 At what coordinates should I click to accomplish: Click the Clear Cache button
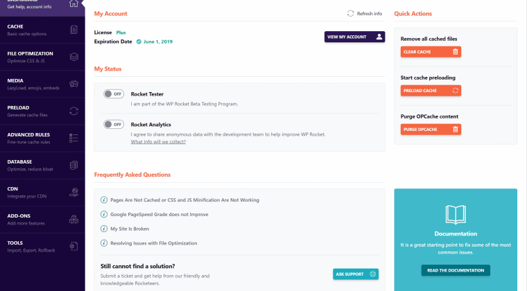pyautogui.click(x=431, y=52)
